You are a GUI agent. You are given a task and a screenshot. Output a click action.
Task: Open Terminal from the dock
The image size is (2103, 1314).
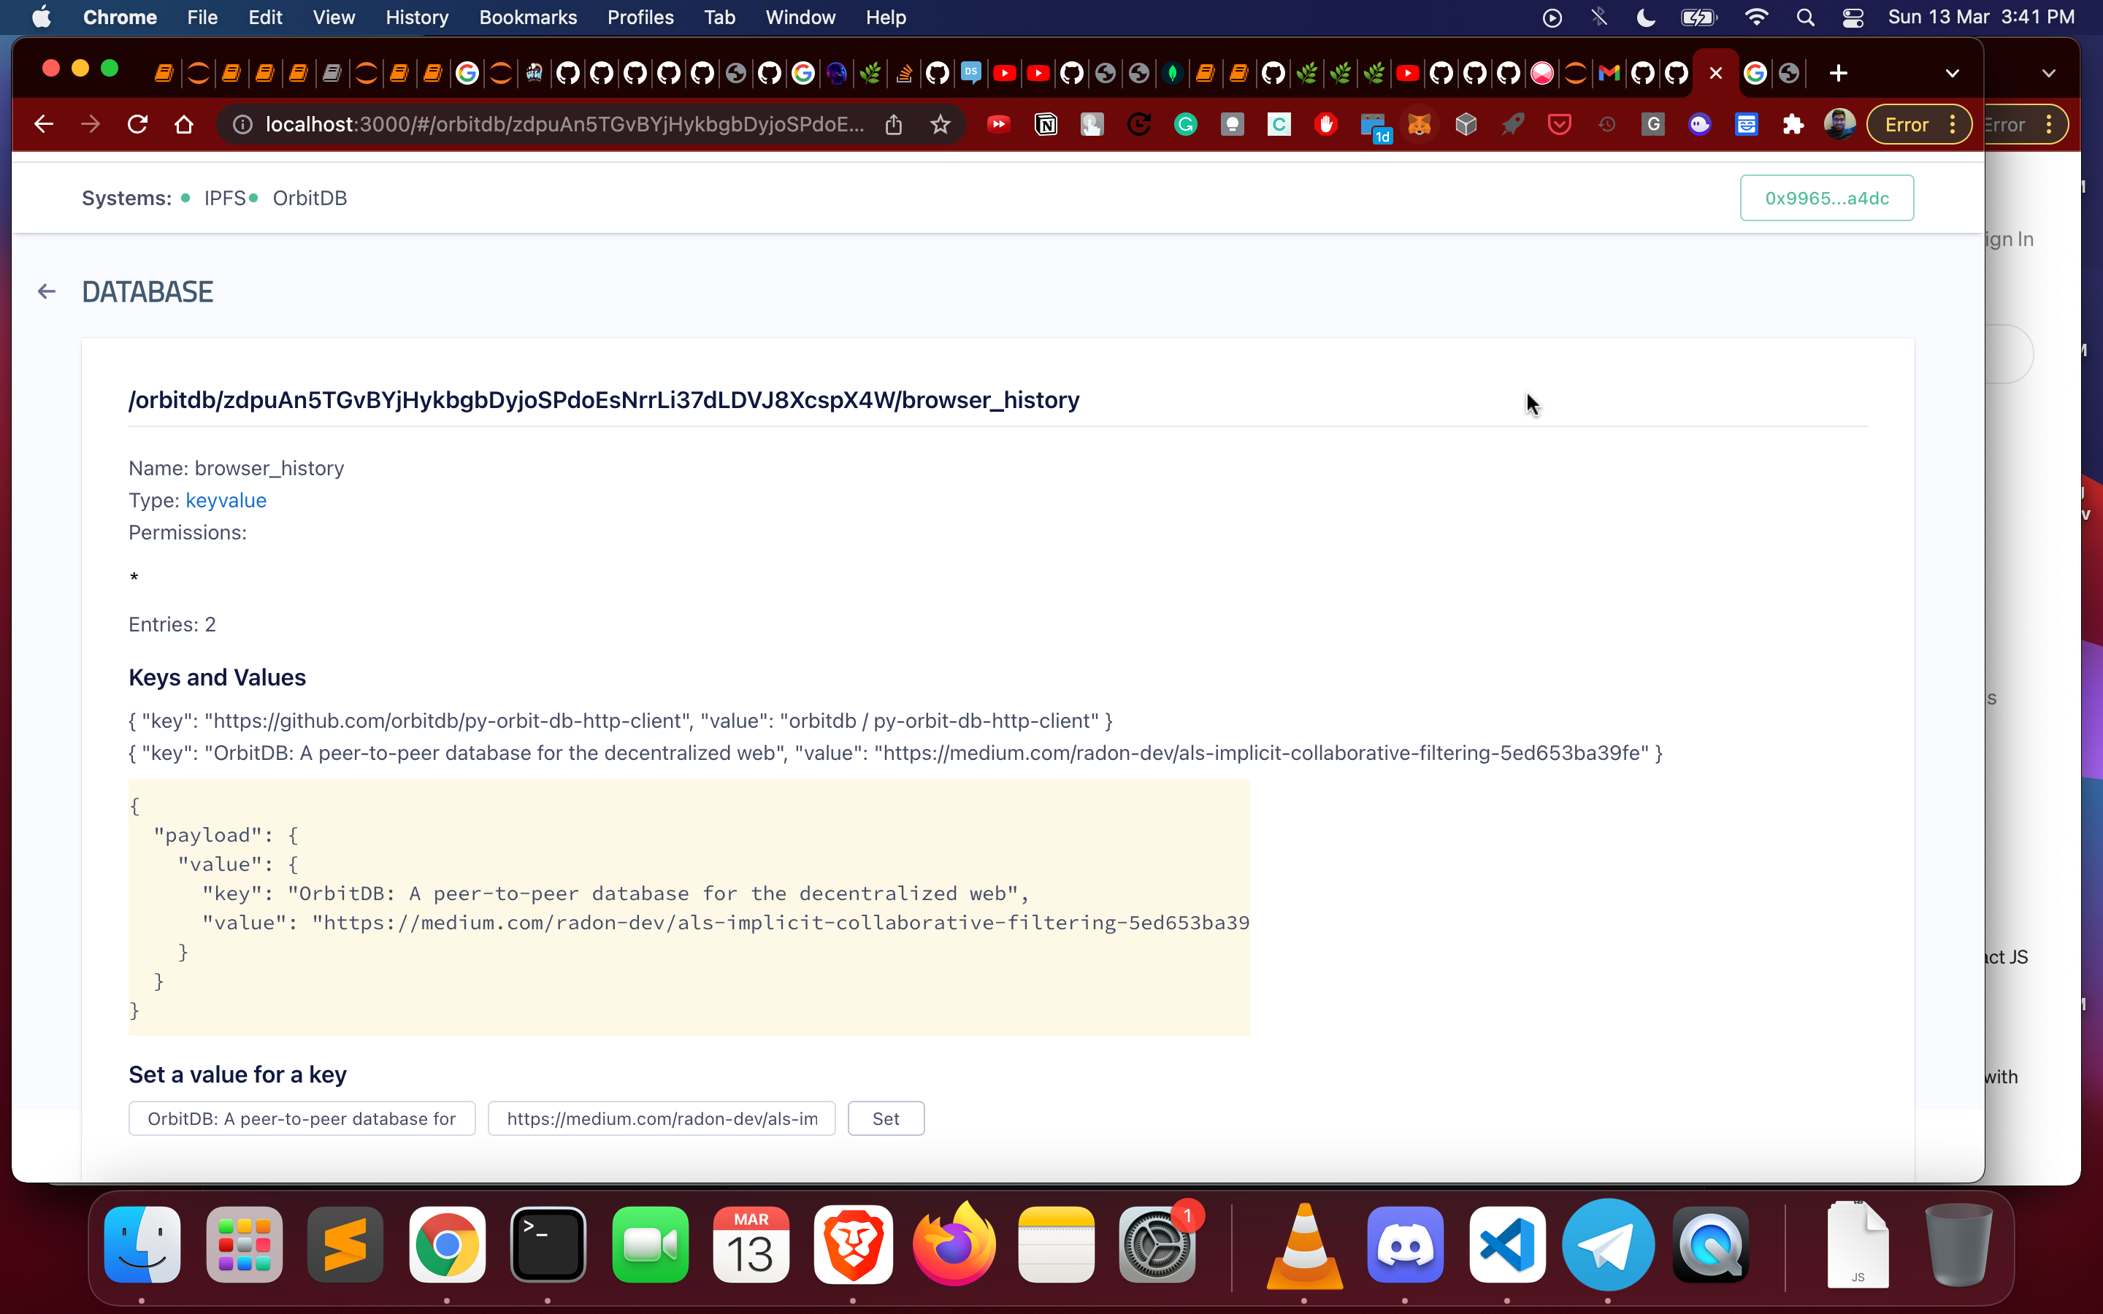pos(548,1244)
